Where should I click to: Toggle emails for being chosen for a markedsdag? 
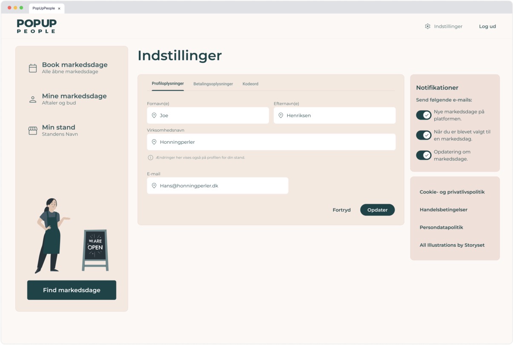click(x=424, y=135)
